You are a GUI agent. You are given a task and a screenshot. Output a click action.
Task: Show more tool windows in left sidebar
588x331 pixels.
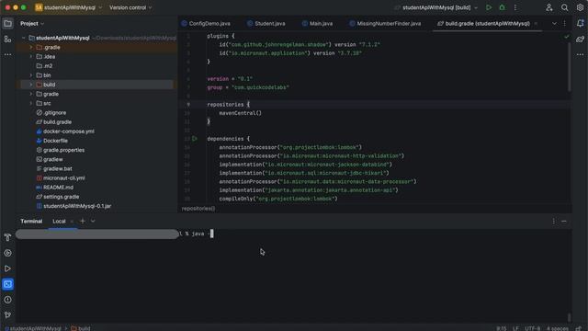pos(7,55)
